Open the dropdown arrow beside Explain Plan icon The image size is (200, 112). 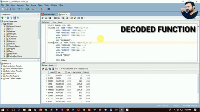(52, 18)
